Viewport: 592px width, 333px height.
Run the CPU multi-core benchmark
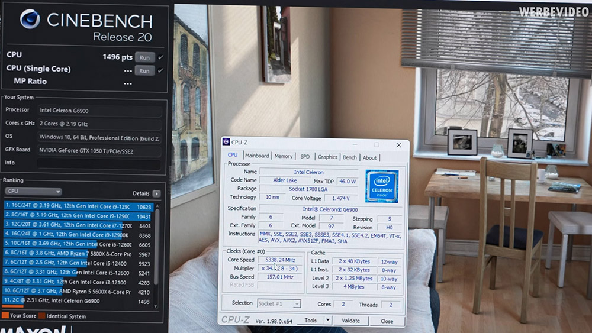coord(144,57)
